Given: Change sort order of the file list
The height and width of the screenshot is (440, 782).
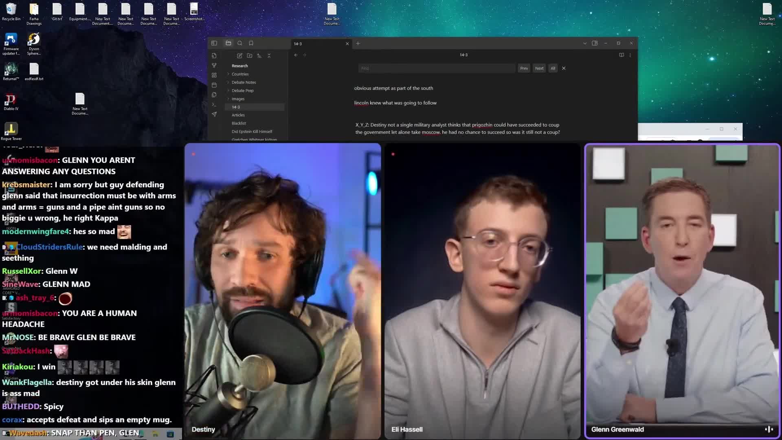Looking at the screenshot, I should click(259, 56).
